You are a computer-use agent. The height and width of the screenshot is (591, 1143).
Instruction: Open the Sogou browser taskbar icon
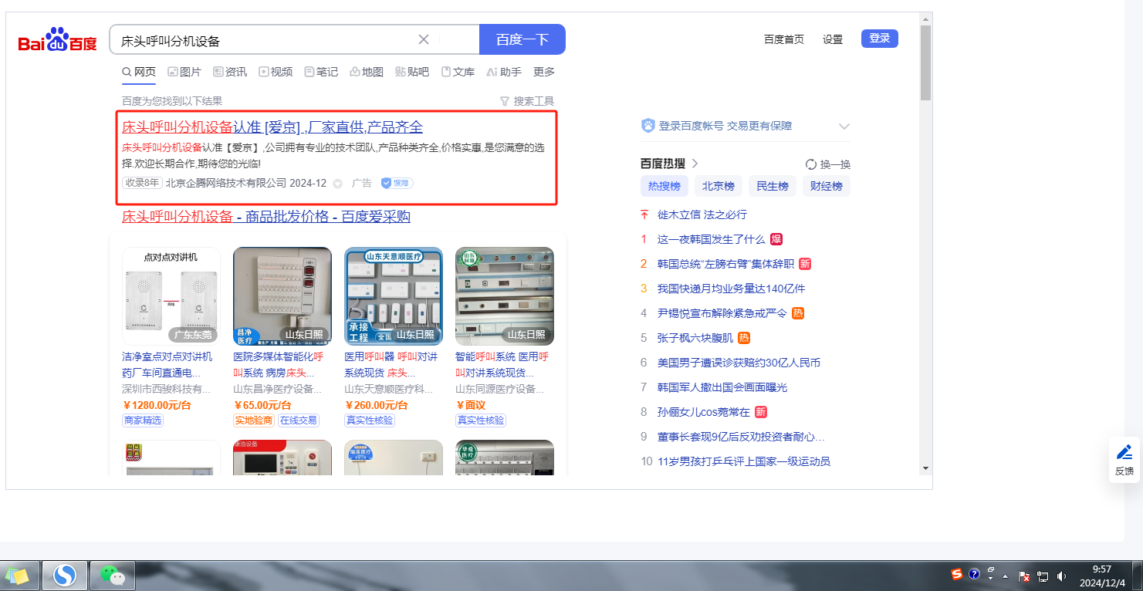[65, 575]
